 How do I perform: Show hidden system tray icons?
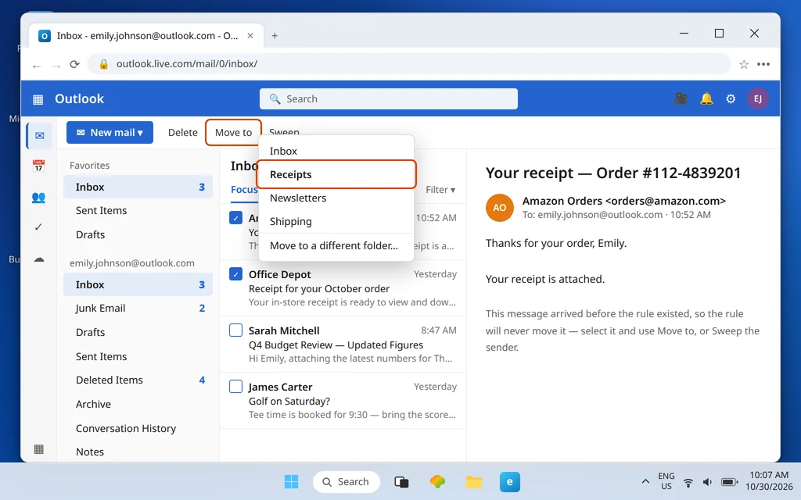645,481
